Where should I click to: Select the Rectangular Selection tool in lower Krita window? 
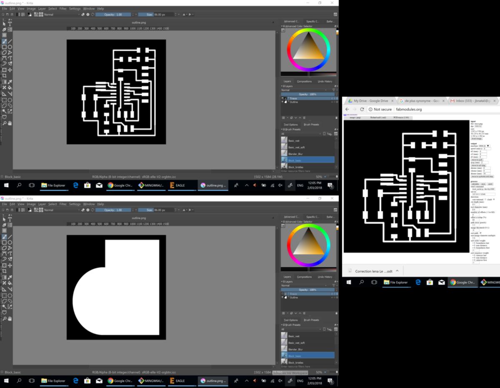pos(4,295)
